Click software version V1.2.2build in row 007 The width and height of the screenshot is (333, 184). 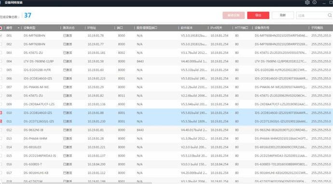pos(194,87)
